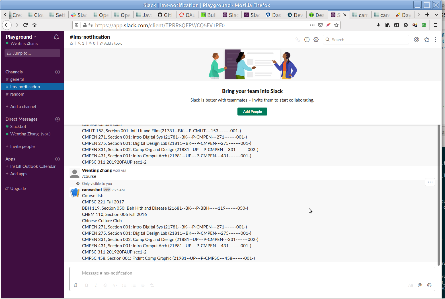Open the channel settings gear
This screenshot has height=299, width=445.
coord(316,40)
